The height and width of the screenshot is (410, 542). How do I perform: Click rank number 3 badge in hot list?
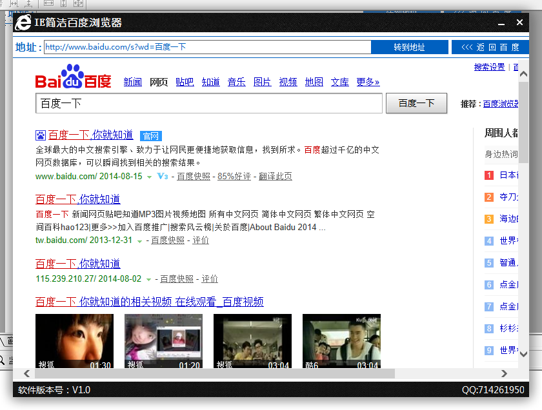(489, 219)
